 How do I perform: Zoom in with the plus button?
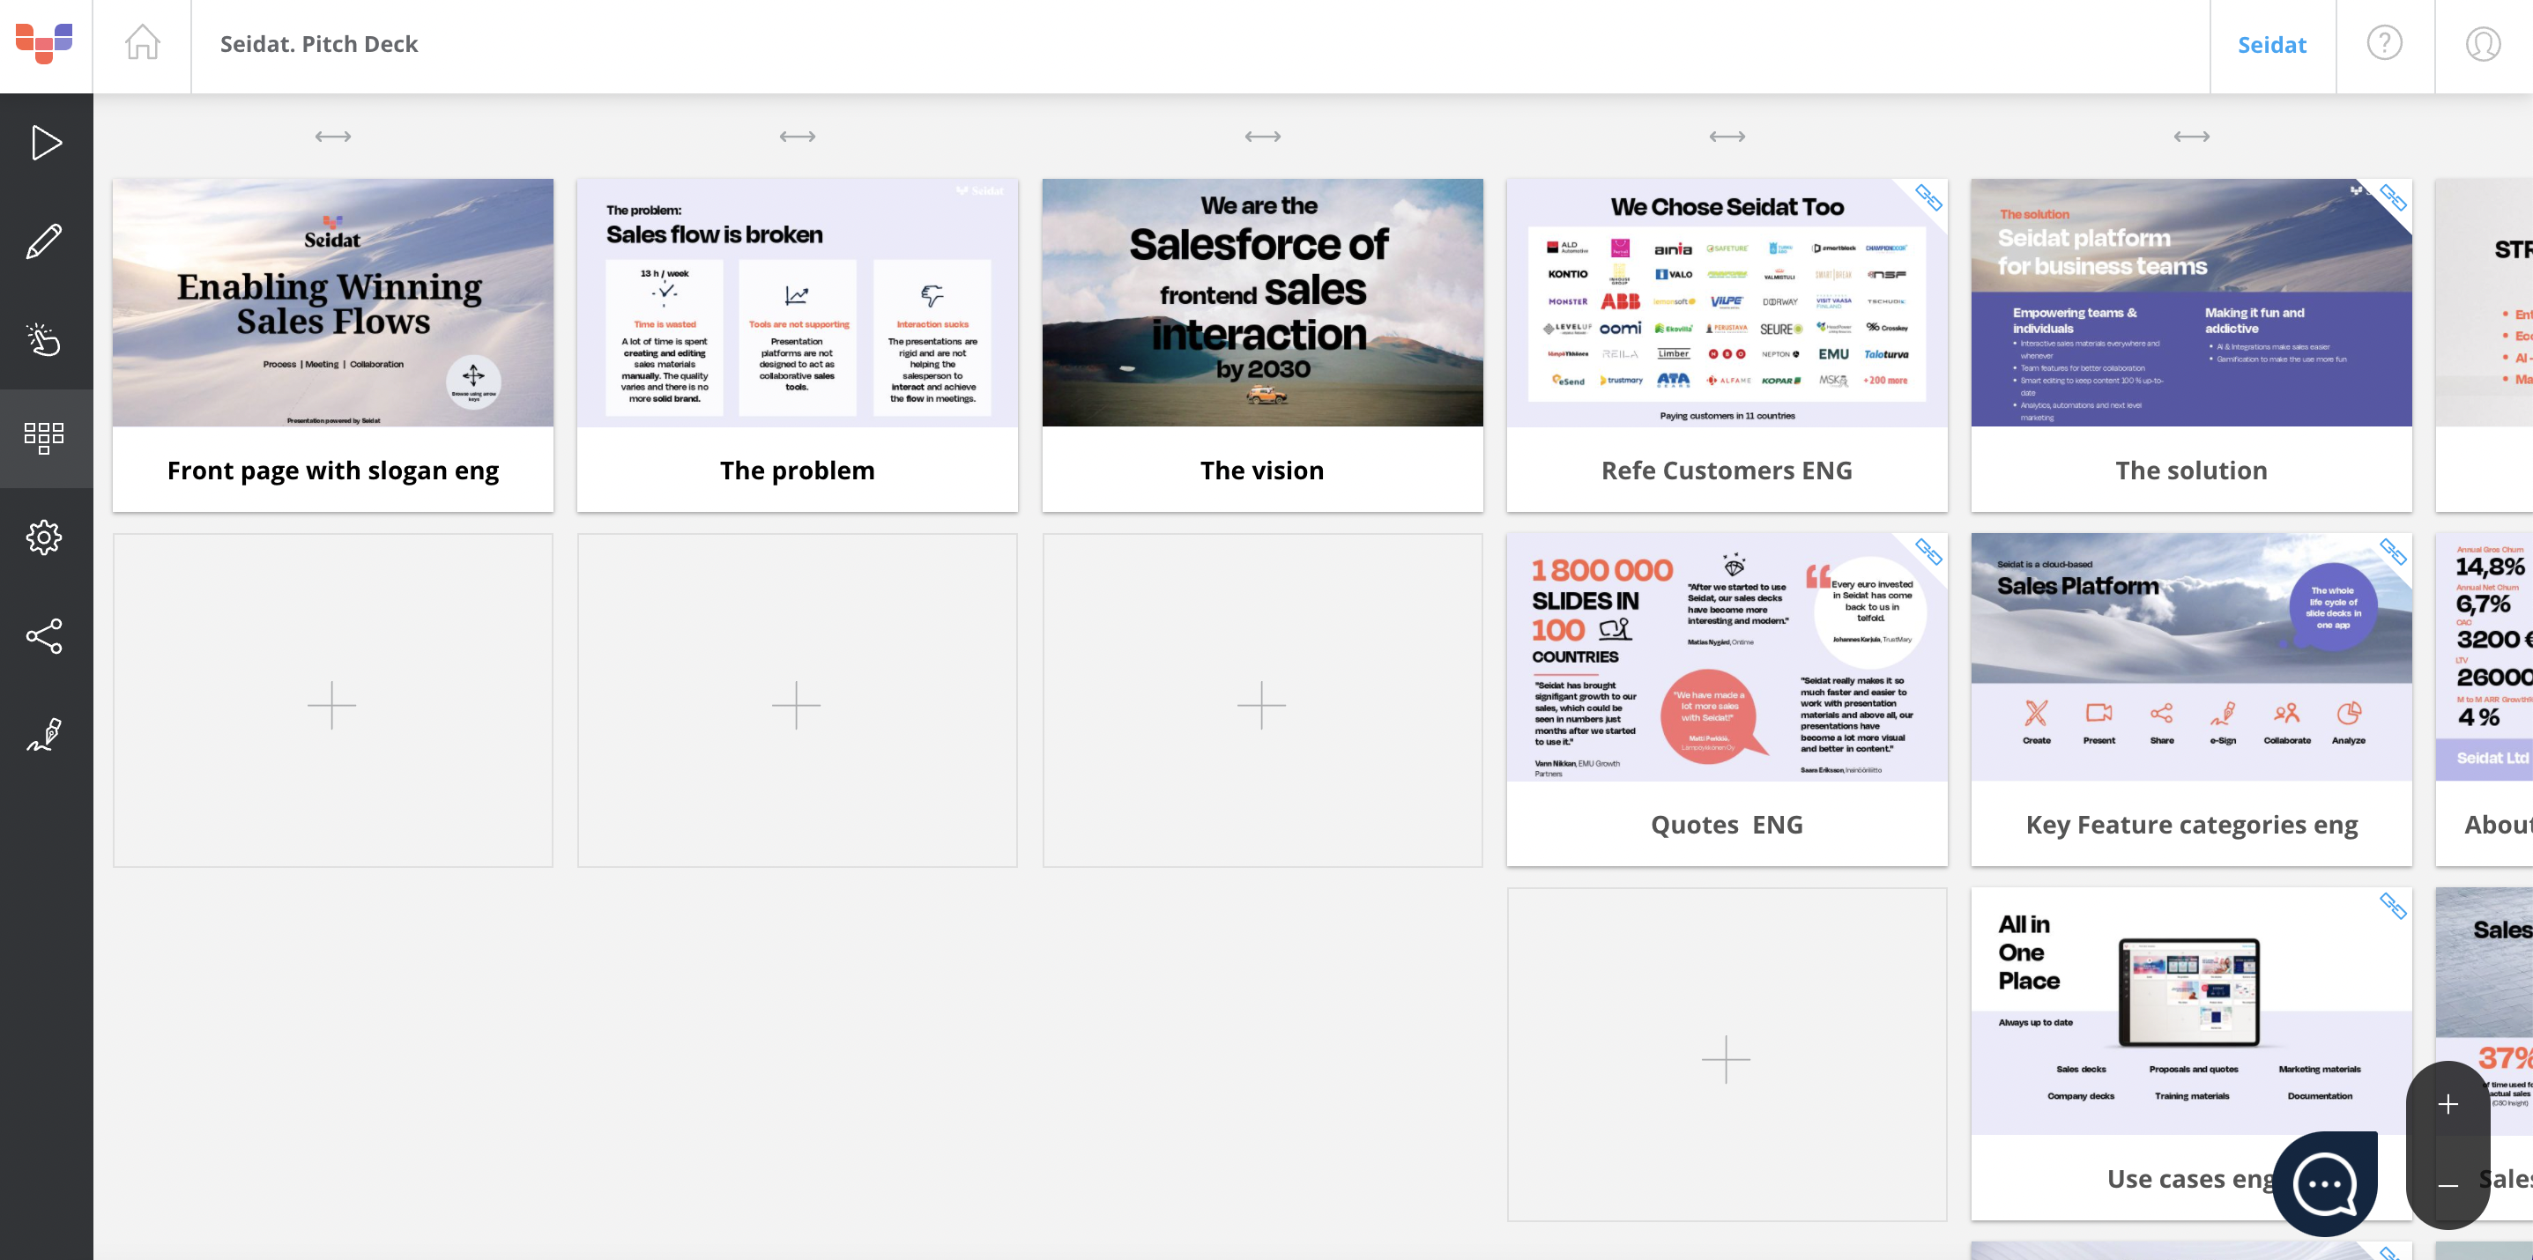tap(2448, 1105)
